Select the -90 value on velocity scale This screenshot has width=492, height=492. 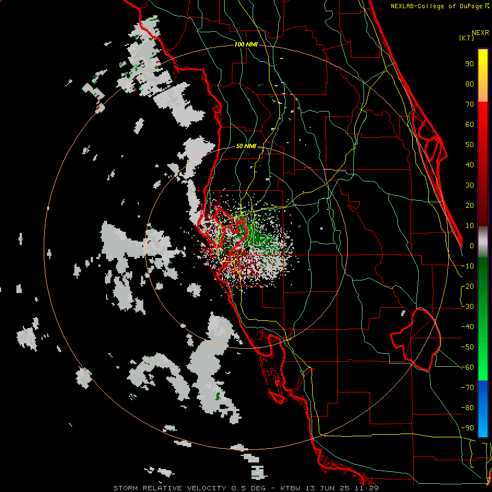(467, 428)
